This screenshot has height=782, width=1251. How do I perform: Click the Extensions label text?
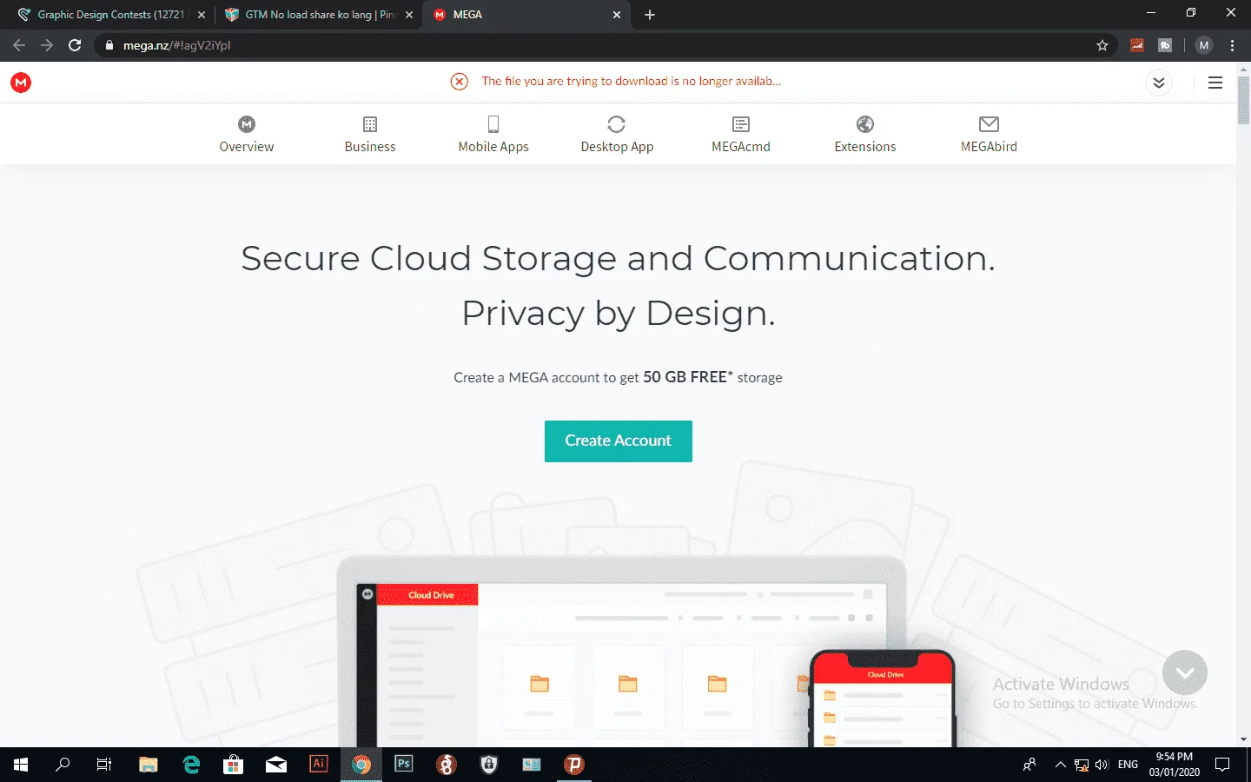pyautogui.click(x=865, y=147)
